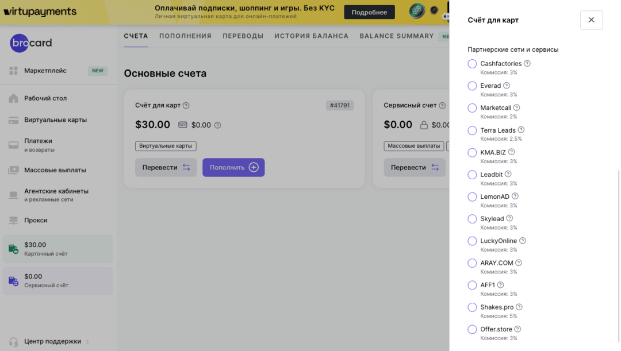The width and height of the screenshot is (621, 351).
Task: Click the #41791 account number badge
Action: click(x=340, y=105)
